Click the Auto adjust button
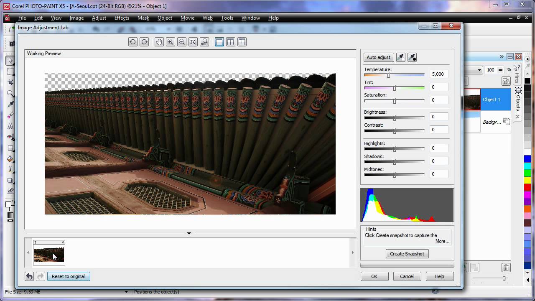 pyautogui.click(x=378, y=57)
